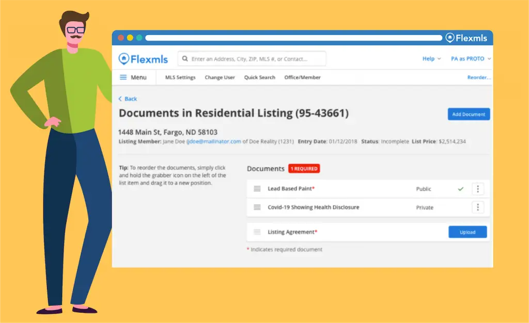Click the Flexmls logo in header

click(143, 59)
